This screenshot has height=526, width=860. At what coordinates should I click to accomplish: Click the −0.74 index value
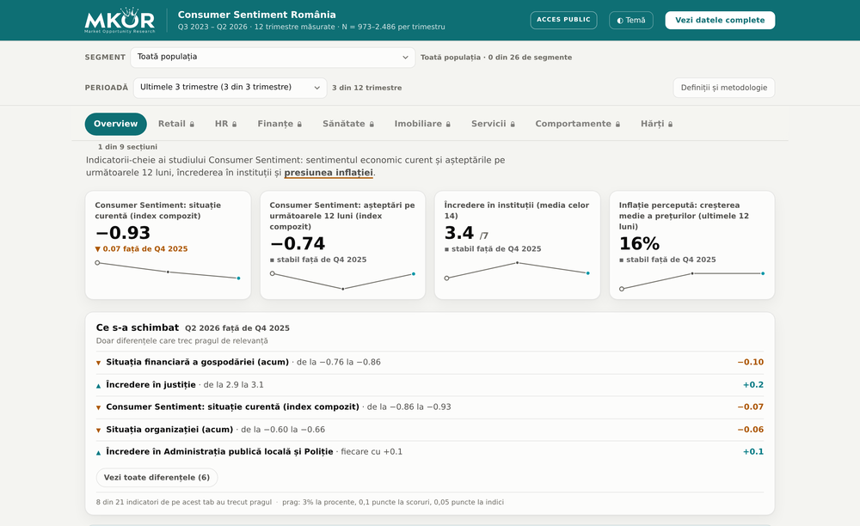click(x=298, y=243)
